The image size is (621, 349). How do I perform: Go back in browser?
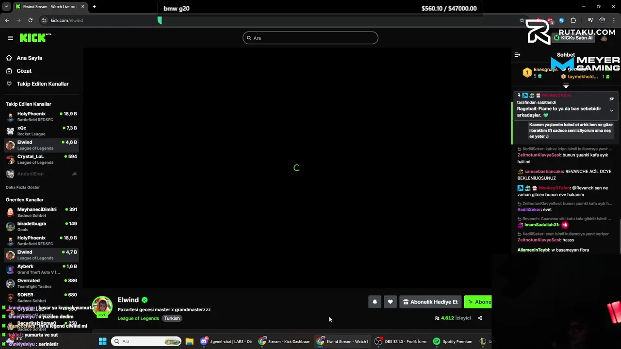pos(7,20)
